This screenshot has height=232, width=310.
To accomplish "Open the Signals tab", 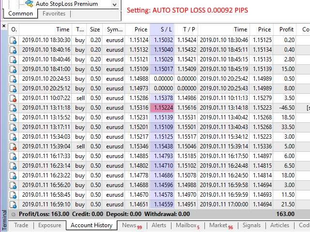I will click(251, 225).
